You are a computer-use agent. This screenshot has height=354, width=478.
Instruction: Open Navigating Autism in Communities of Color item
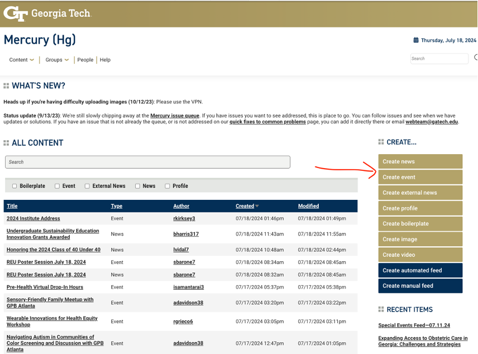point(55,343)
